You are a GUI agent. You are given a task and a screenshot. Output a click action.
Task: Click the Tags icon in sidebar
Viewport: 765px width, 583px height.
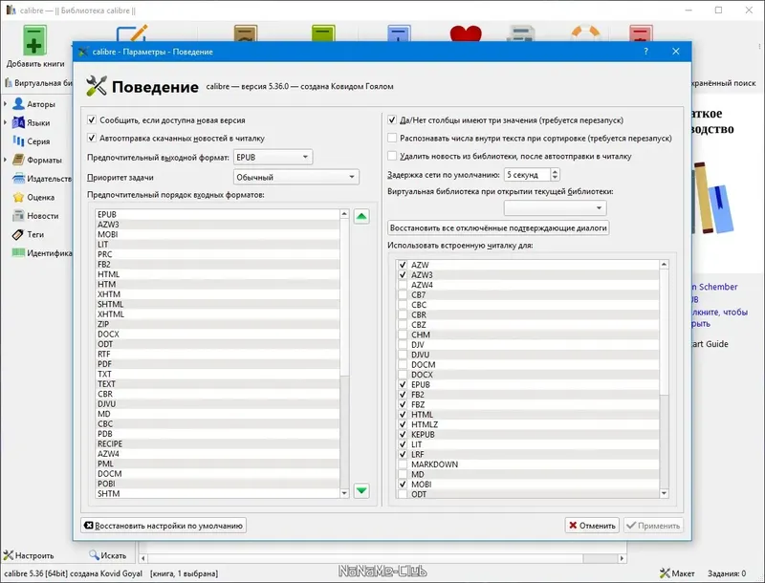click(x=18, y=234)
